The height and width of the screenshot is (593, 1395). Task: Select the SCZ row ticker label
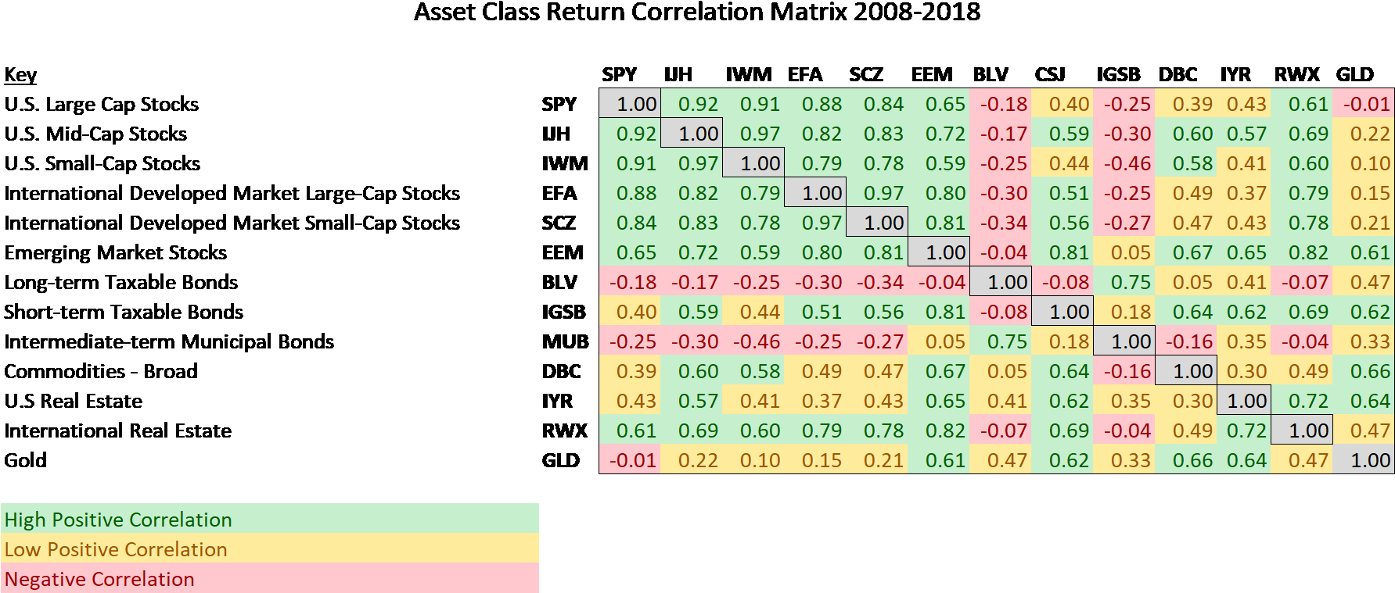[x=558, y=223]
